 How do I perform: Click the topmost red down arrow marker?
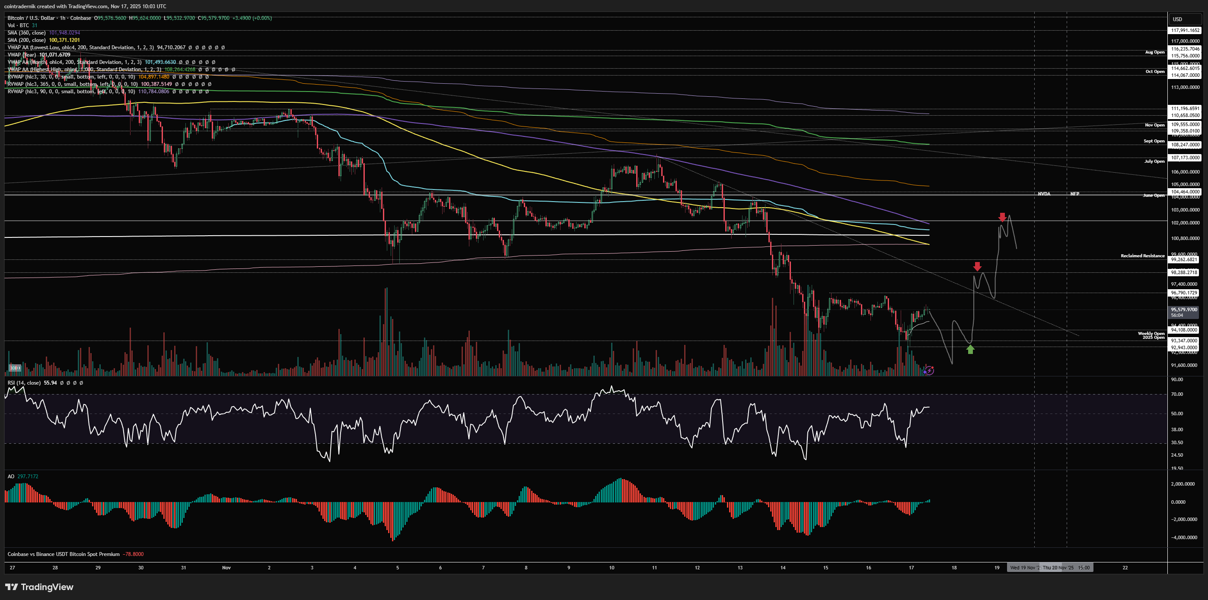point(1002,217)
